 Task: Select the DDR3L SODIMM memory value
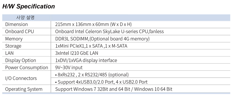pyautogui.click(x=102, y=39)
